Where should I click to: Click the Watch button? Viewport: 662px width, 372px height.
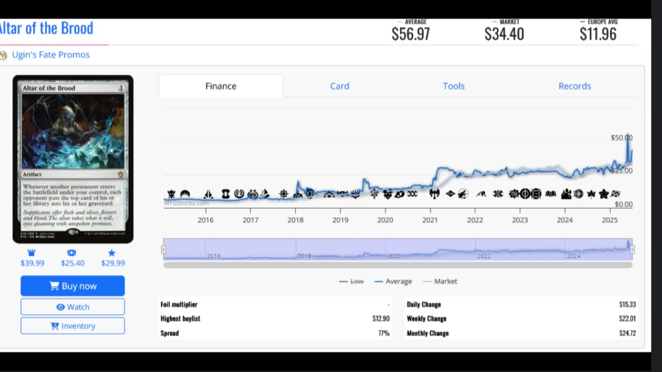pos(72,307)
